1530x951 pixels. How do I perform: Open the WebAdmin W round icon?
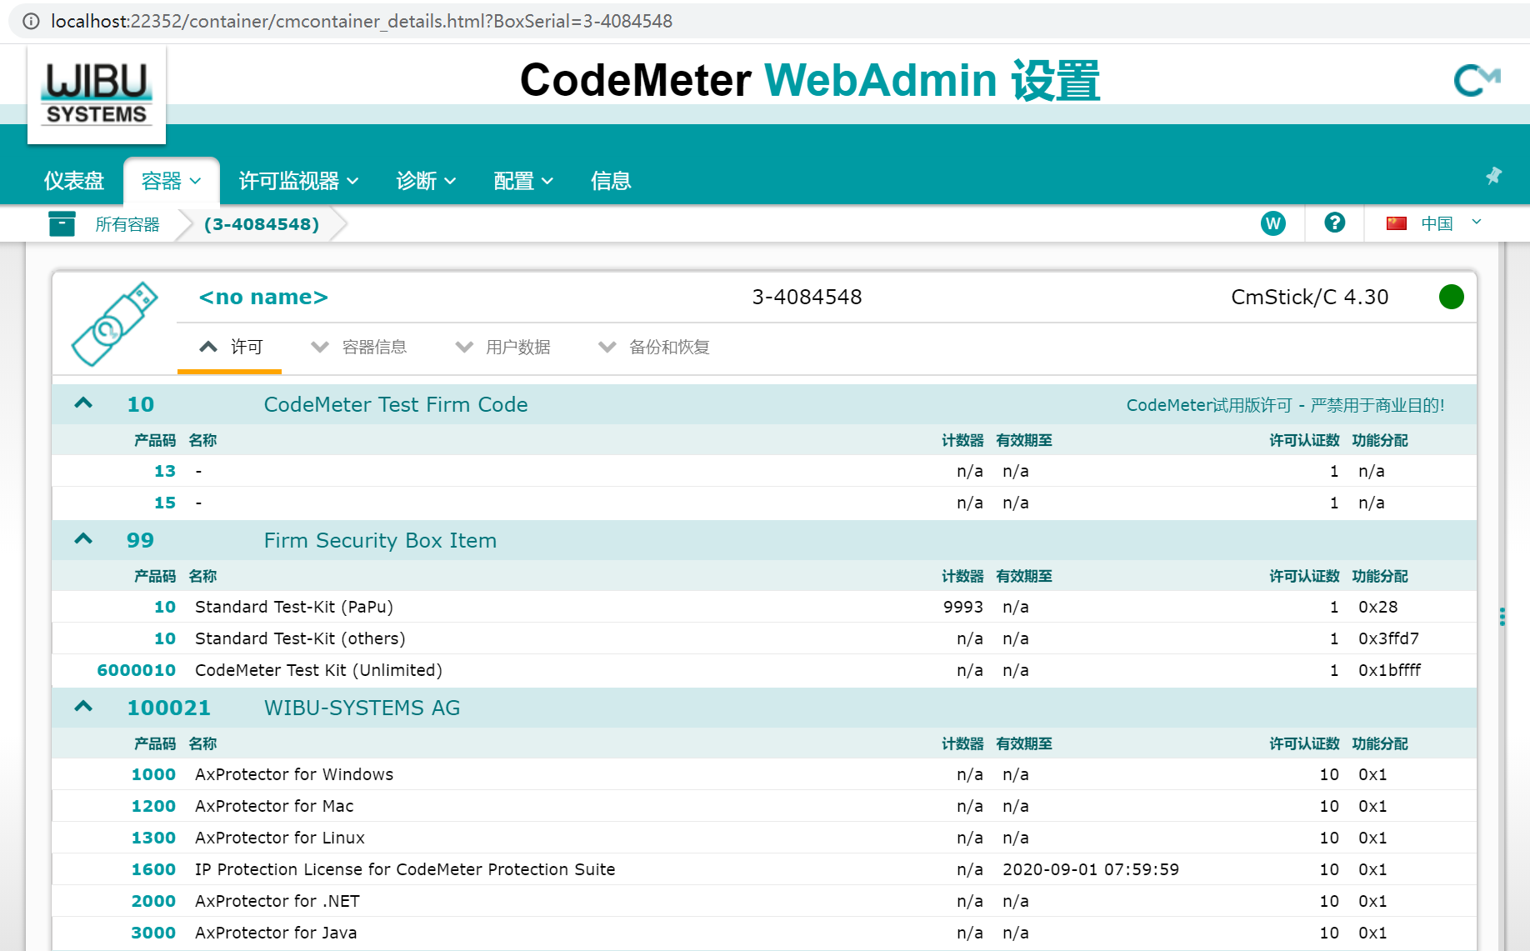point(1272,223)
